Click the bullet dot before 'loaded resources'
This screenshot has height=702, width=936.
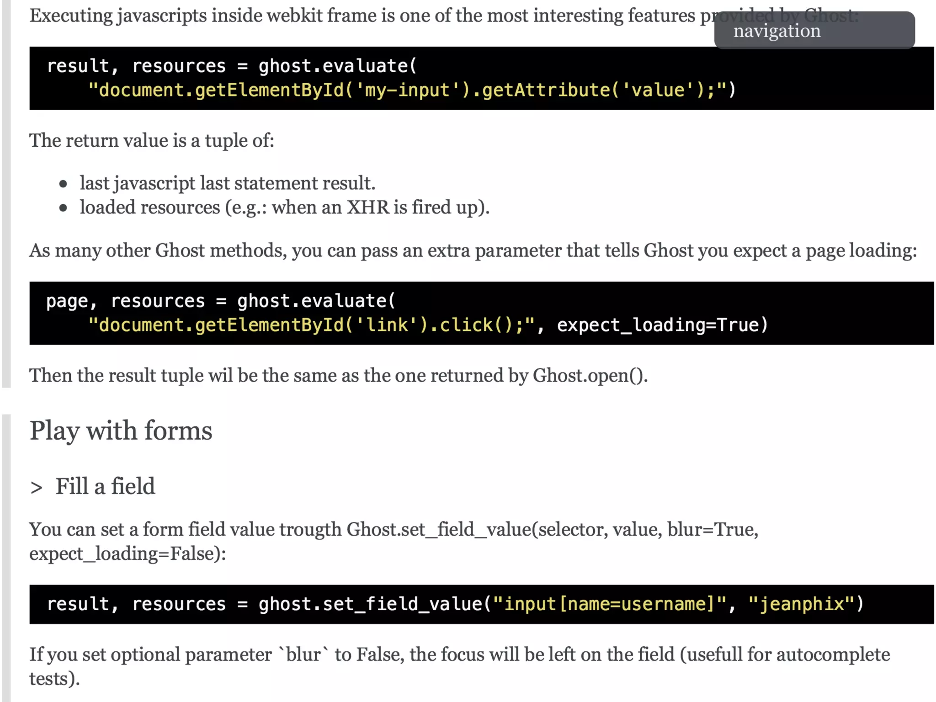click(x=63, y=208)
